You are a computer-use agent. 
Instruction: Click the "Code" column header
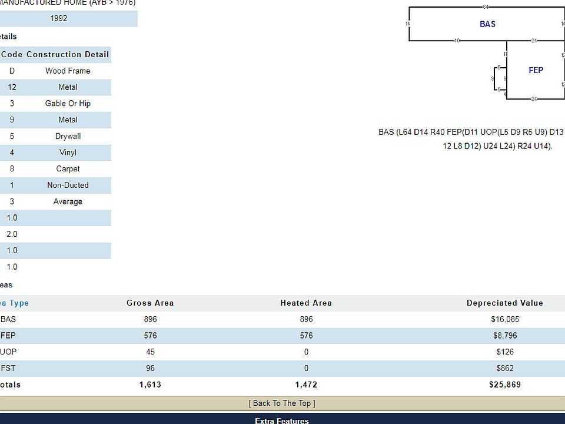(x=12, y=54)
